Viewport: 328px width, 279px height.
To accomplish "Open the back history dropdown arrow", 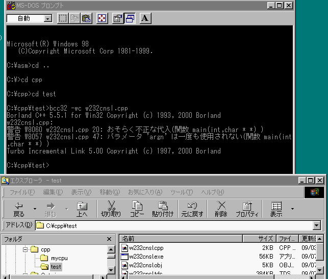I will pyautogui.click(x=35, y=209).
